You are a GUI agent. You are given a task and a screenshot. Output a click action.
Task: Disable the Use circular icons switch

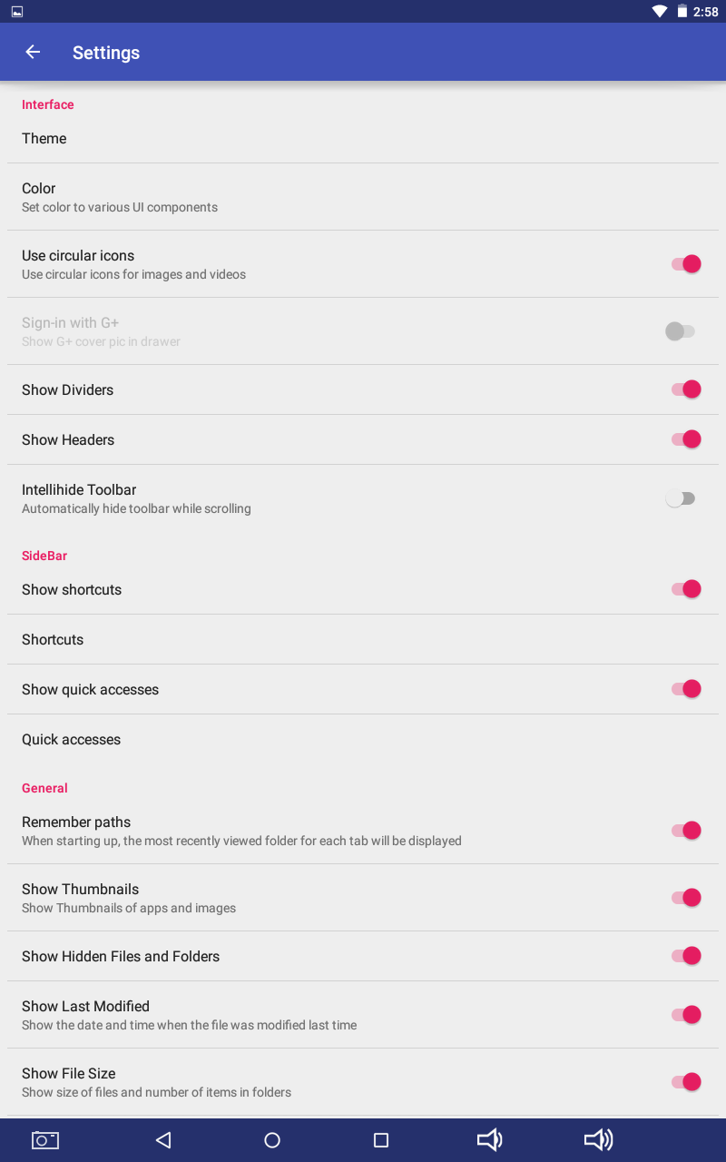(x=686, y=264)
